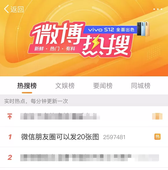The height and width of the screenshot is (170, 168).
Task: Open the three-dots more options menu
Action: [158, 9]
